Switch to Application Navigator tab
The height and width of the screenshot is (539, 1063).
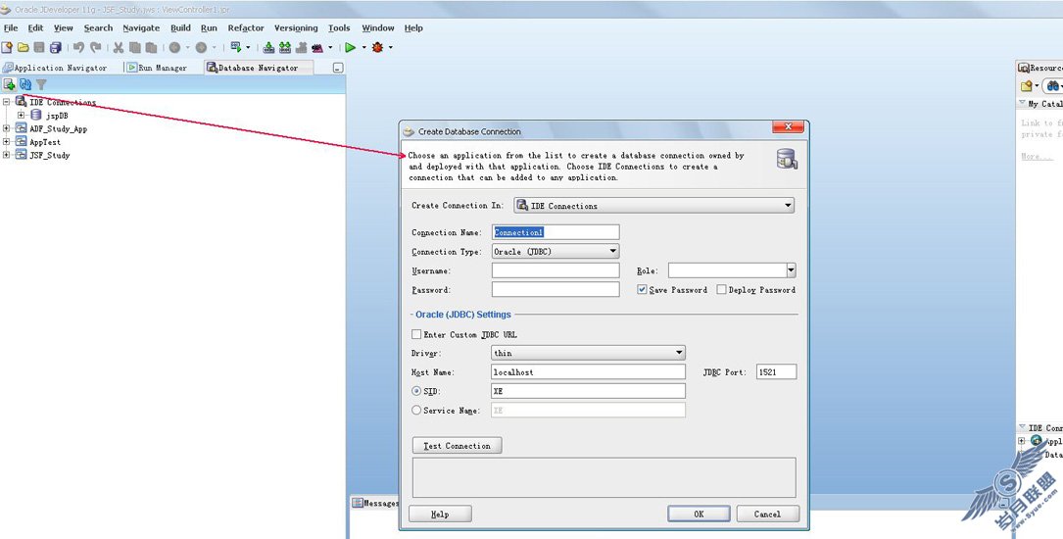coord(56,68)
